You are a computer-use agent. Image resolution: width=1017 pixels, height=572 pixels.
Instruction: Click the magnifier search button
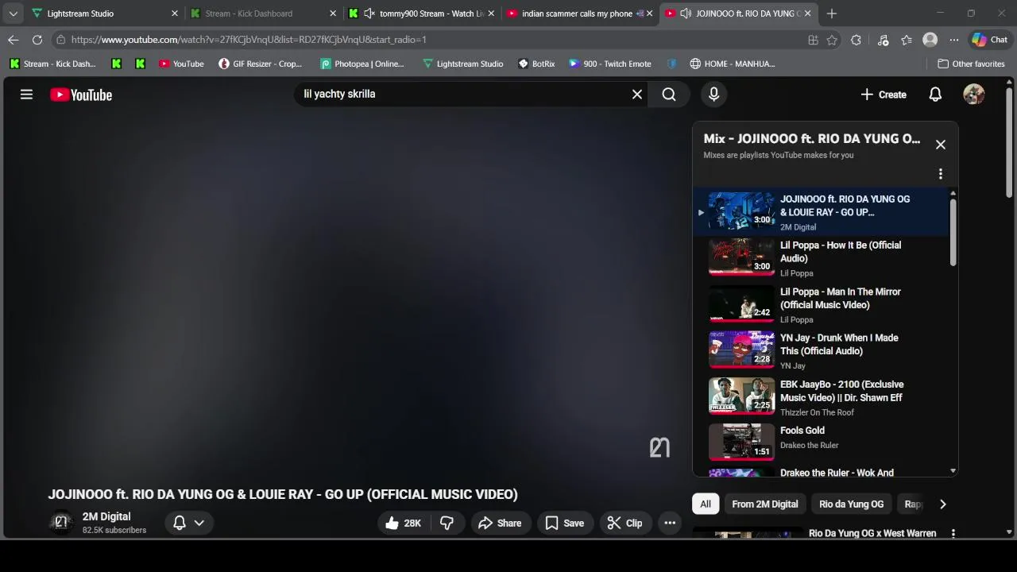[x=669, y=95]
